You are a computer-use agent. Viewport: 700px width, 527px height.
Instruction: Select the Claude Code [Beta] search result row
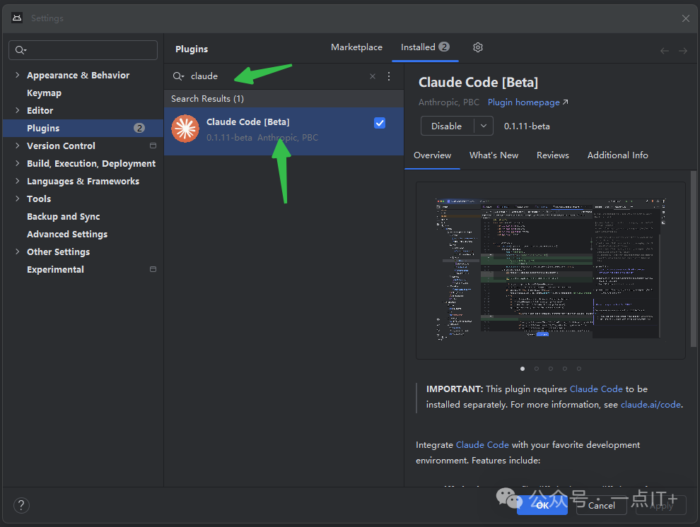[284, 131]
